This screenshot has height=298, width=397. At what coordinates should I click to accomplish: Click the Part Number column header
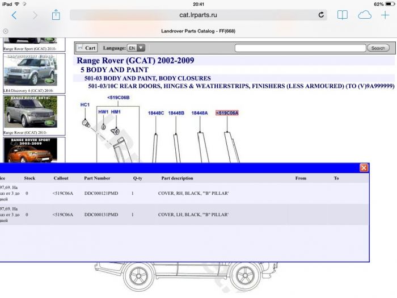(97, 178)
